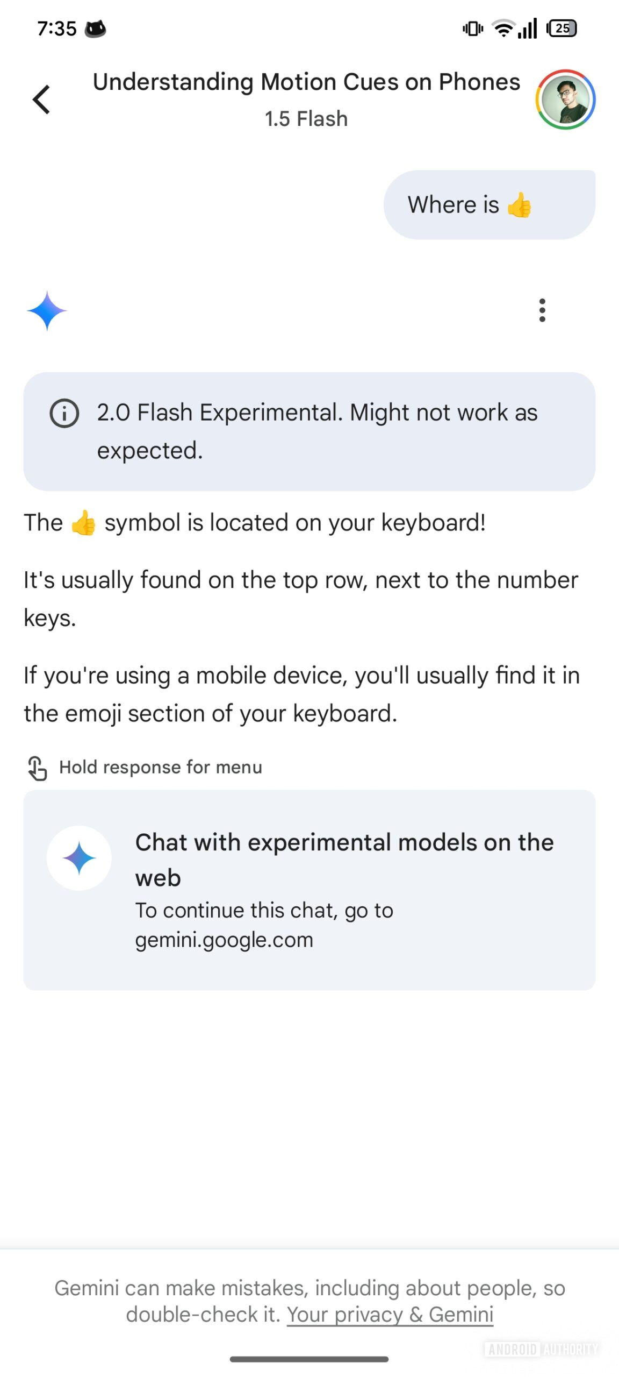The height and width of the screenshot is (1377, 619).
Task: Tap the 'Hold response for menu' hint
Action: tap(161, 768)
